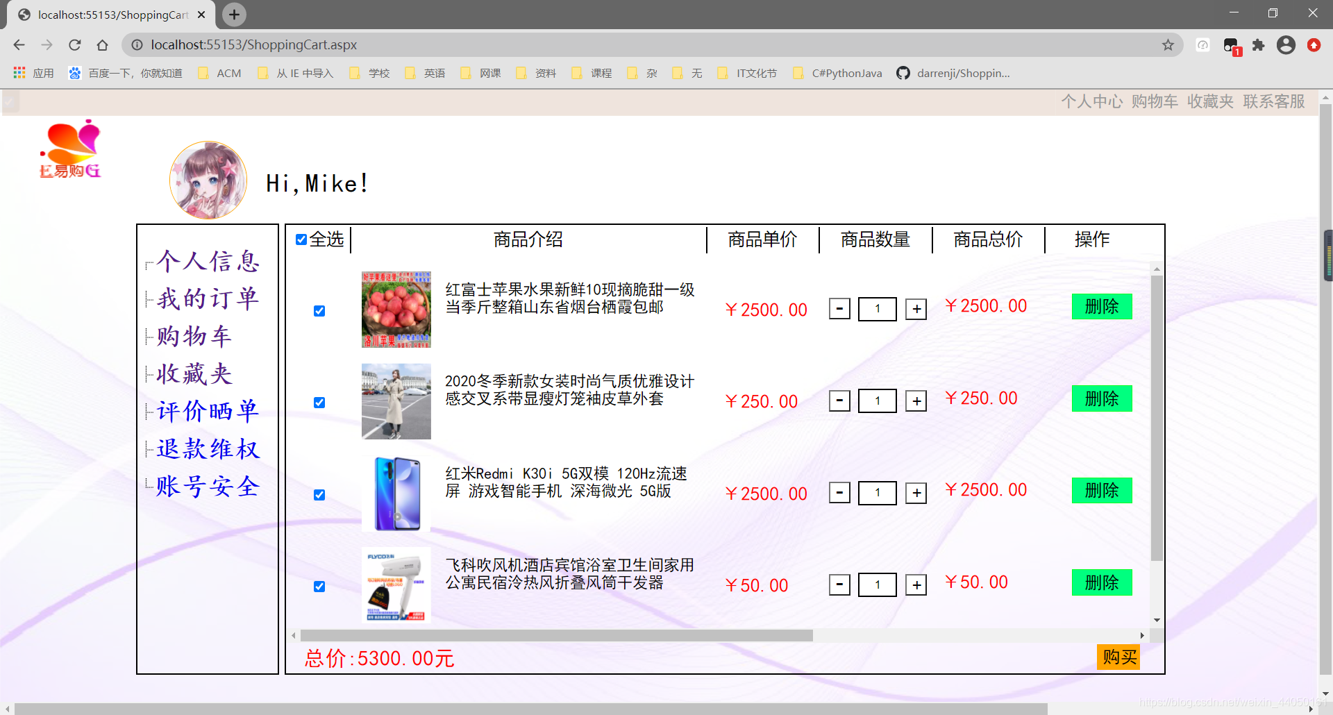Click the cart list horizontal scrollbar thumb
This screenshot has height=715, width=1333.
coord(556,635)
